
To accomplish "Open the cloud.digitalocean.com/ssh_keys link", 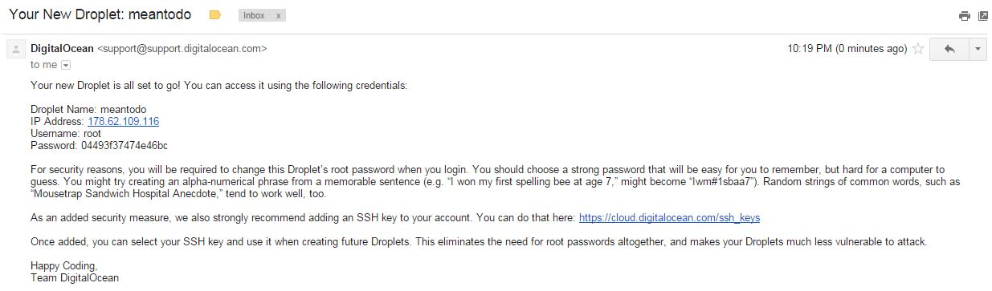I will click(x=669, y=217).
